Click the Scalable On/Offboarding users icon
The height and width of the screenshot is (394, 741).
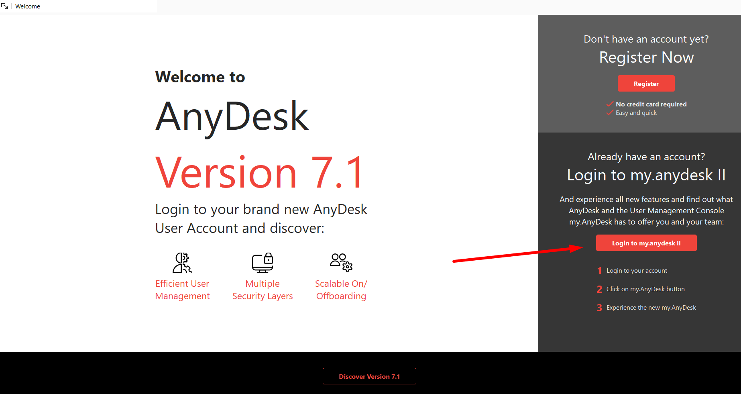[341, 262]
